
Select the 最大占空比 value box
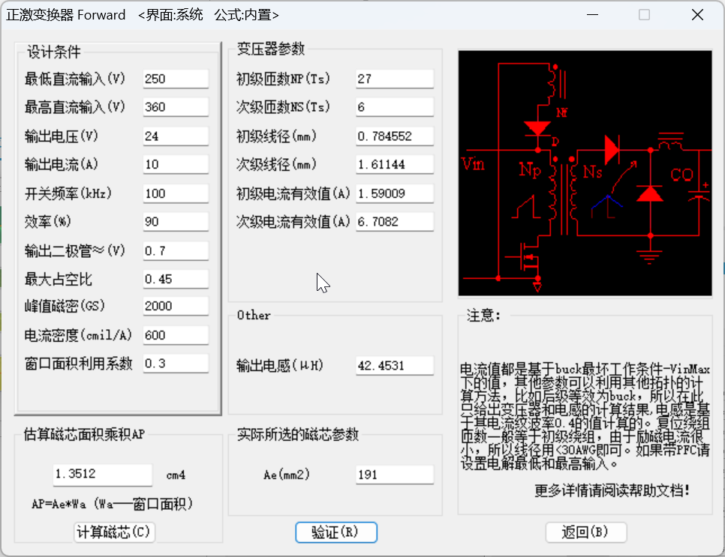tap(176, 279)
